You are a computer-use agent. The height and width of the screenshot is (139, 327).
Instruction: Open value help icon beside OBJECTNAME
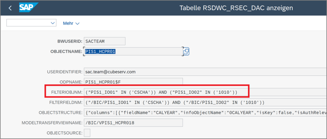click(x=186, y=52)
